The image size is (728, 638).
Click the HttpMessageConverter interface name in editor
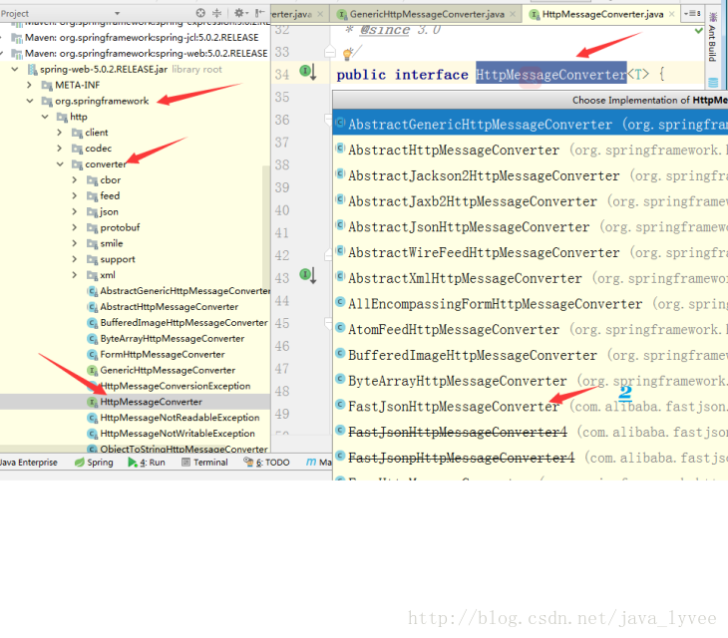tap(551, 74)
